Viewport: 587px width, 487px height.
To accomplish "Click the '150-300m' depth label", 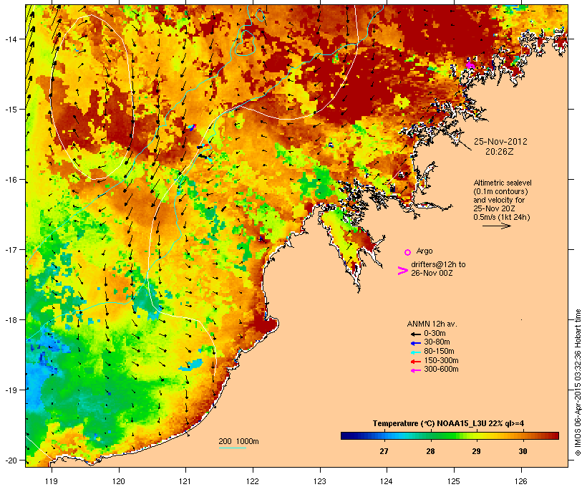I will tap(441, 360).
